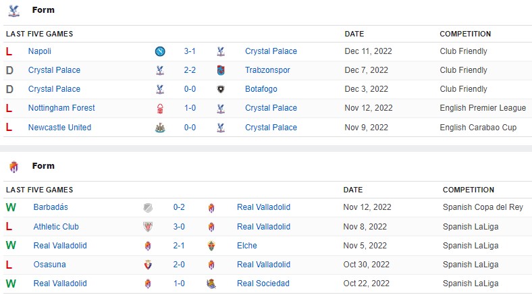Open the 3-0 Athletic Club match score
532x295 pixels.
(179, 227)
